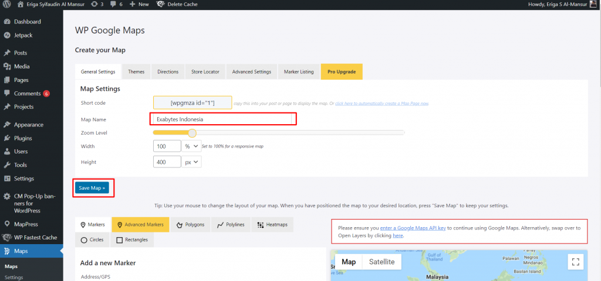Select the Markers tab
This screenshot has height=281, width=601.
[93, 225]
